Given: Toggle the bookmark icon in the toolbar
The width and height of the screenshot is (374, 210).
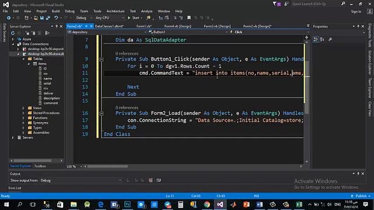Looking at the screenshot, I should point(189,18).
